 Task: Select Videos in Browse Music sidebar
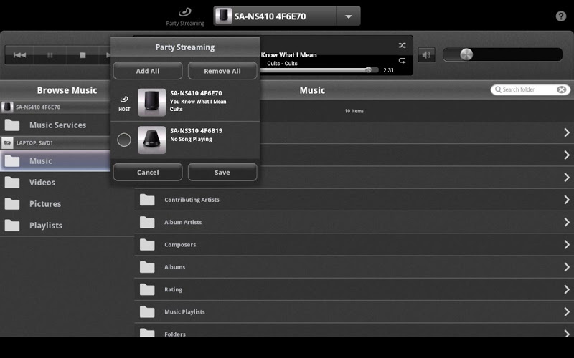coord(42,183)
